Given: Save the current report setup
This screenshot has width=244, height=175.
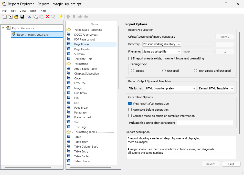Looking at the screenshot, I should point(22,16).
